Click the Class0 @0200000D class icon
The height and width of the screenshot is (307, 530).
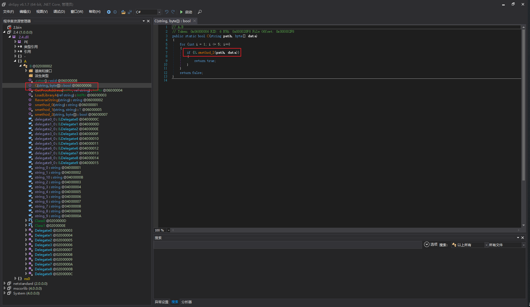click(x=30, y=221)
